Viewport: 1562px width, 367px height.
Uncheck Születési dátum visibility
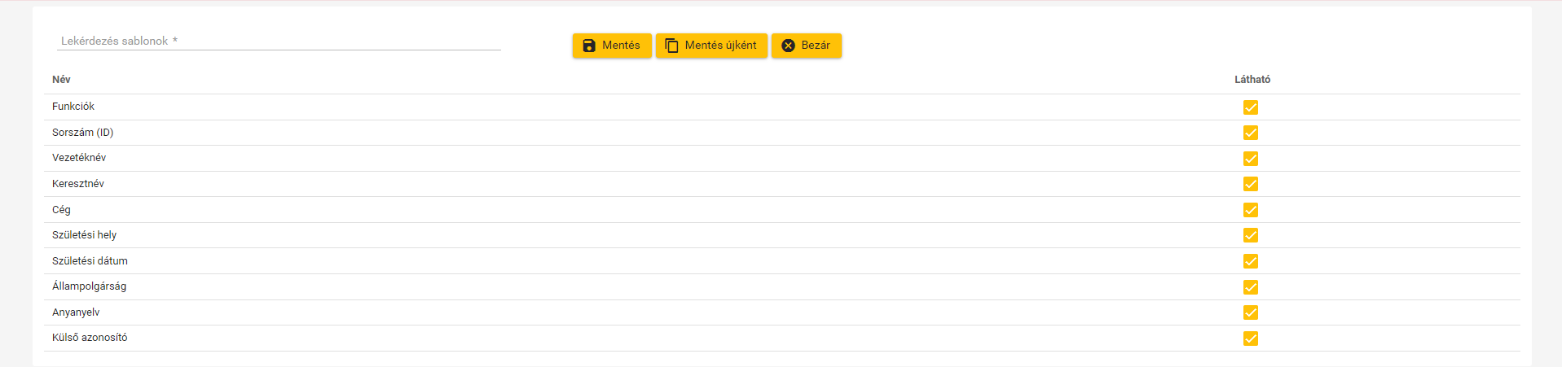click(1251, 261)
